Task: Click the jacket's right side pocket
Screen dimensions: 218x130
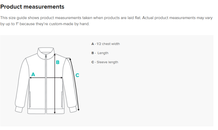Action: (62, 99)
